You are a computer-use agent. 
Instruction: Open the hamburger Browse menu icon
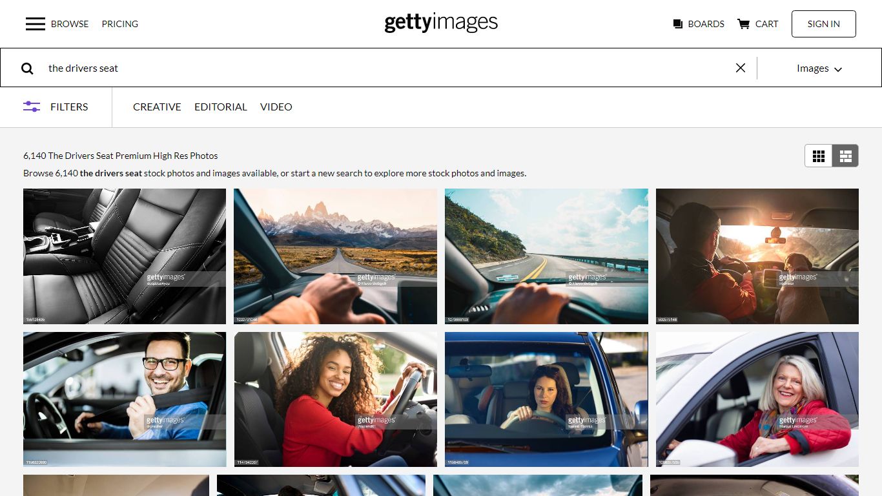point(36,24)
